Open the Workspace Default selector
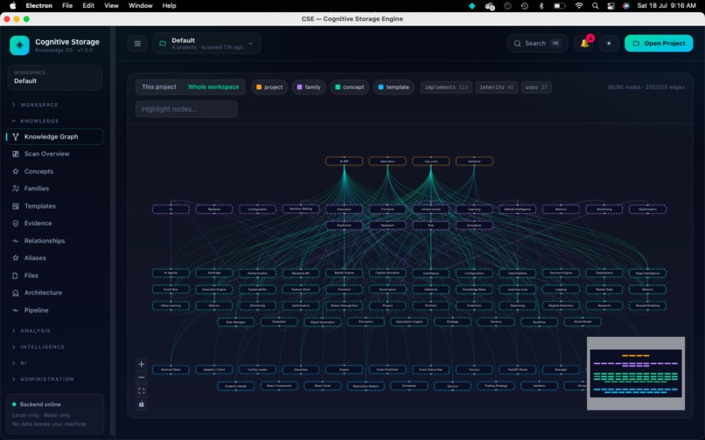The width and height of the screenshot is (705, 440). [x=55, y=77]
